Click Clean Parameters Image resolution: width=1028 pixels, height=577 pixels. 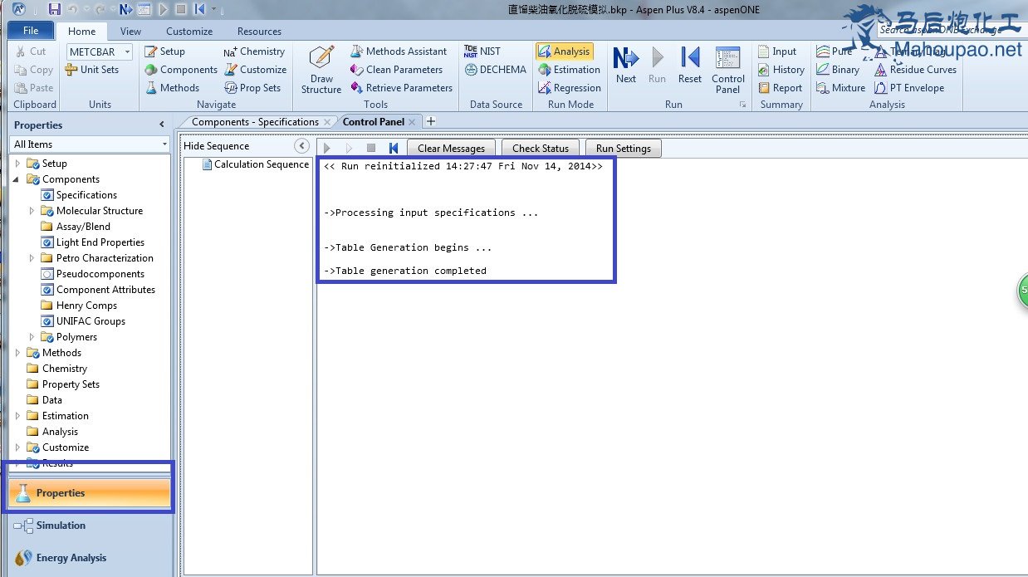coord(396,70)
